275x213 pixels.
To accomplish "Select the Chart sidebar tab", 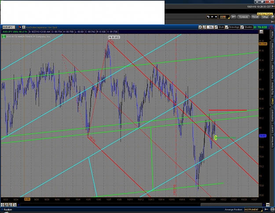I will (272, 101).
